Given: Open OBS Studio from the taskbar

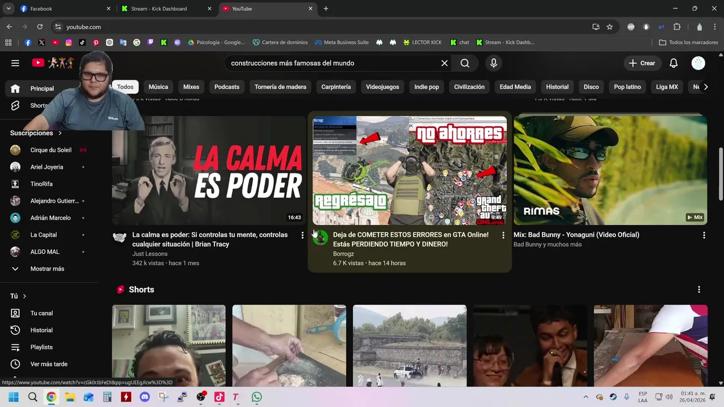Looking at the screenshot, I should coord(201,397).
